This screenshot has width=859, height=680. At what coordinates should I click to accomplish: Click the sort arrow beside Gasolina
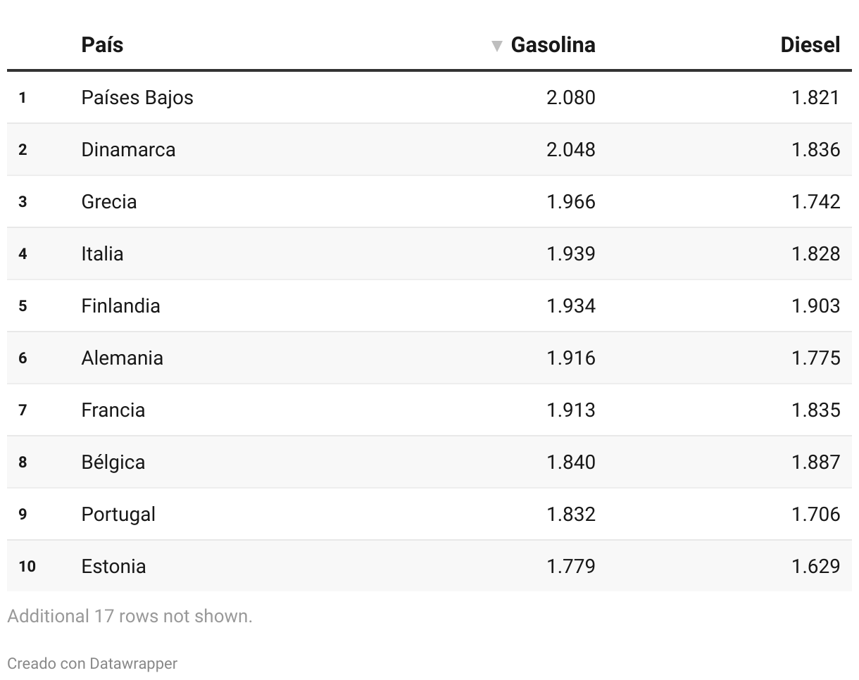(x=497, y=46)
